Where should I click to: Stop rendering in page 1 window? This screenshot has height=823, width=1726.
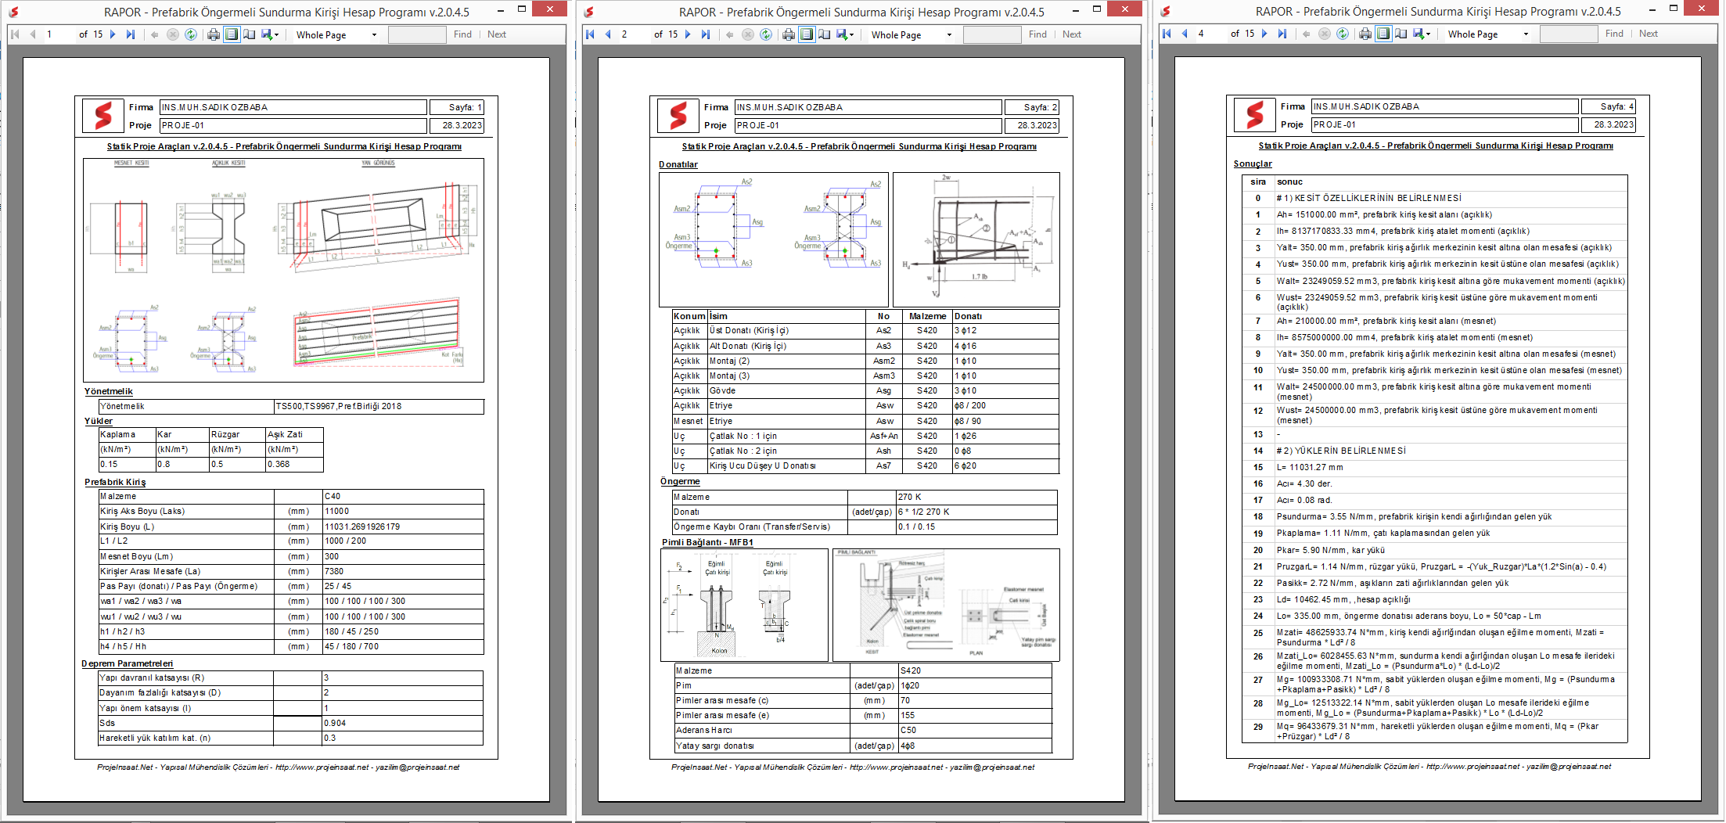coord(173,34)
